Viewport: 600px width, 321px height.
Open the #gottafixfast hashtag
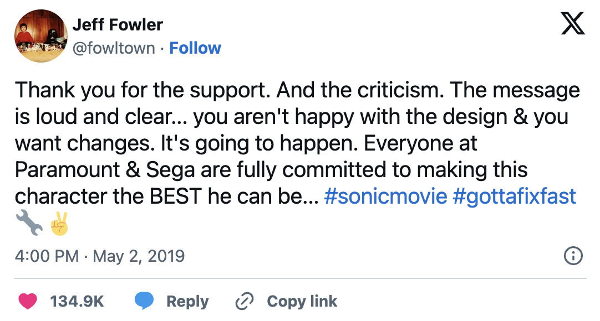coord(515,196)
